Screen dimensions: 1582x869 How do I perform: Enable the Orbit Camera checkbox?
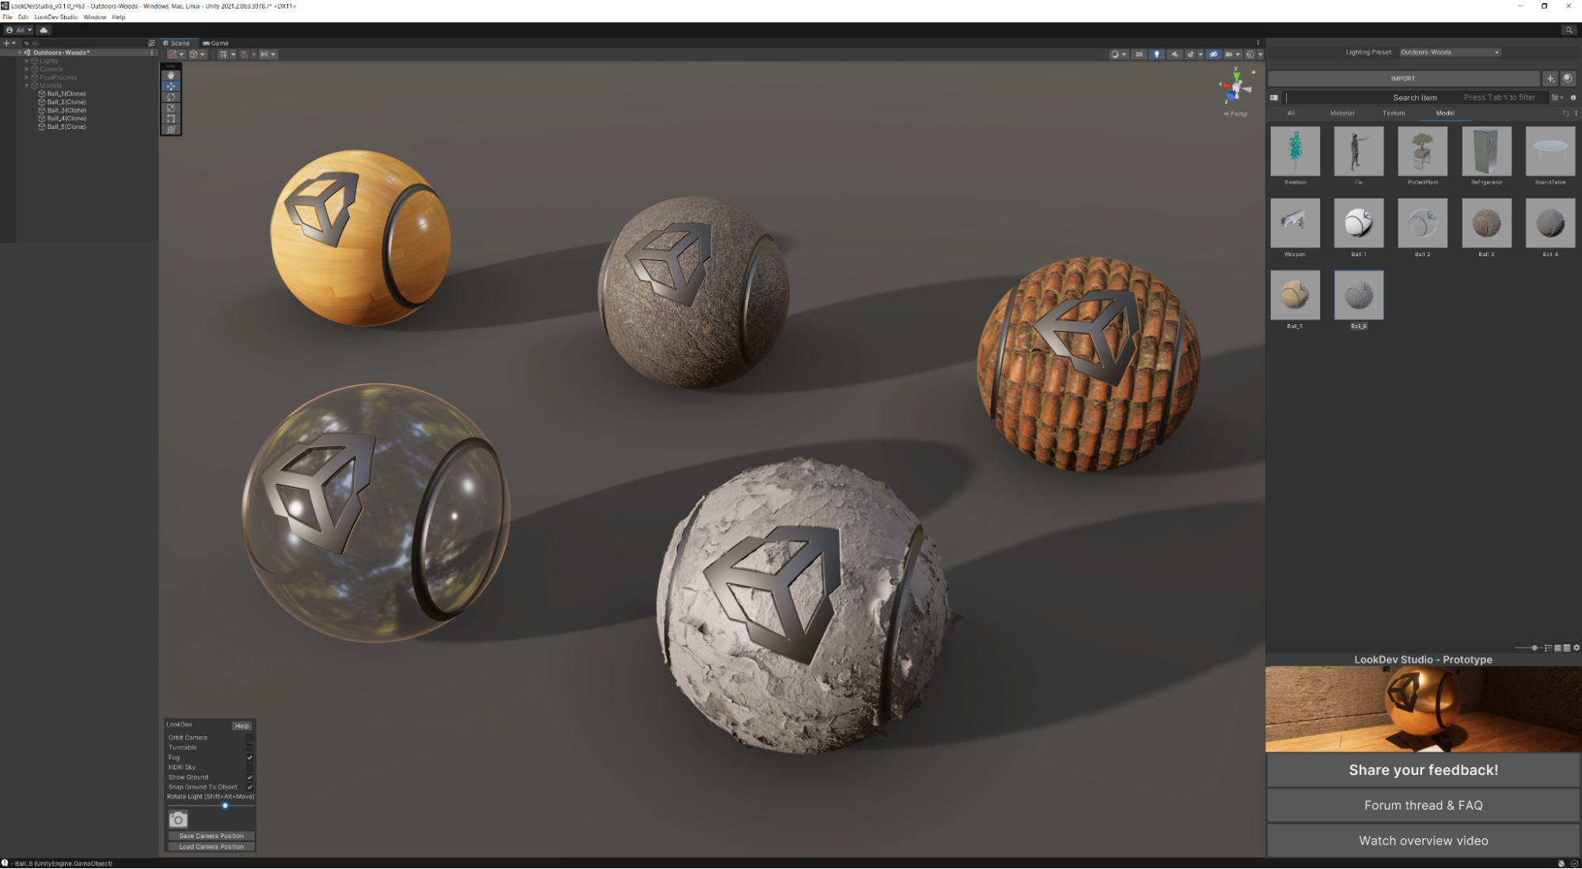(249, 737)
